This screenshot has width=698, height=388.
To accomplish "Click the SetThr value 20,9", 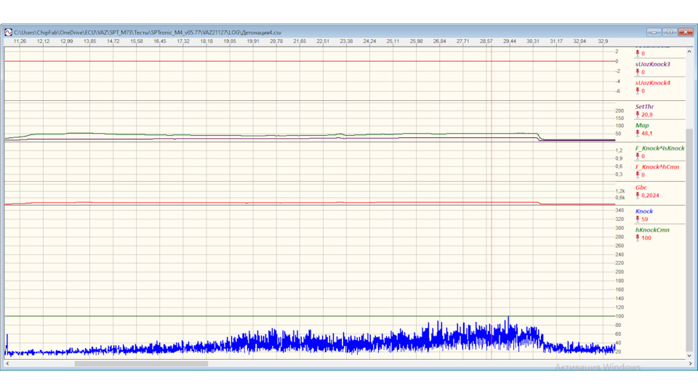I will tap(647, 115).
